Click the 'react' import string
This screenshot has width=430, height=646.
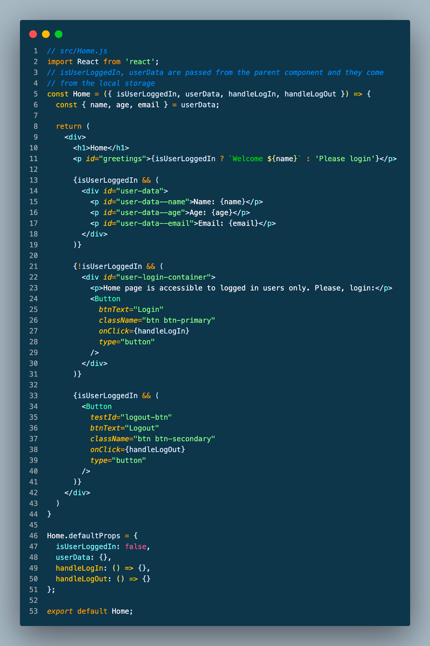tap(140, 62)
